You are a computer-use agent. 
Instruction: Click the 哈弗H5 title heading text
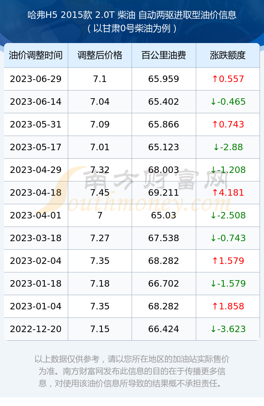(x=132, y=15)
